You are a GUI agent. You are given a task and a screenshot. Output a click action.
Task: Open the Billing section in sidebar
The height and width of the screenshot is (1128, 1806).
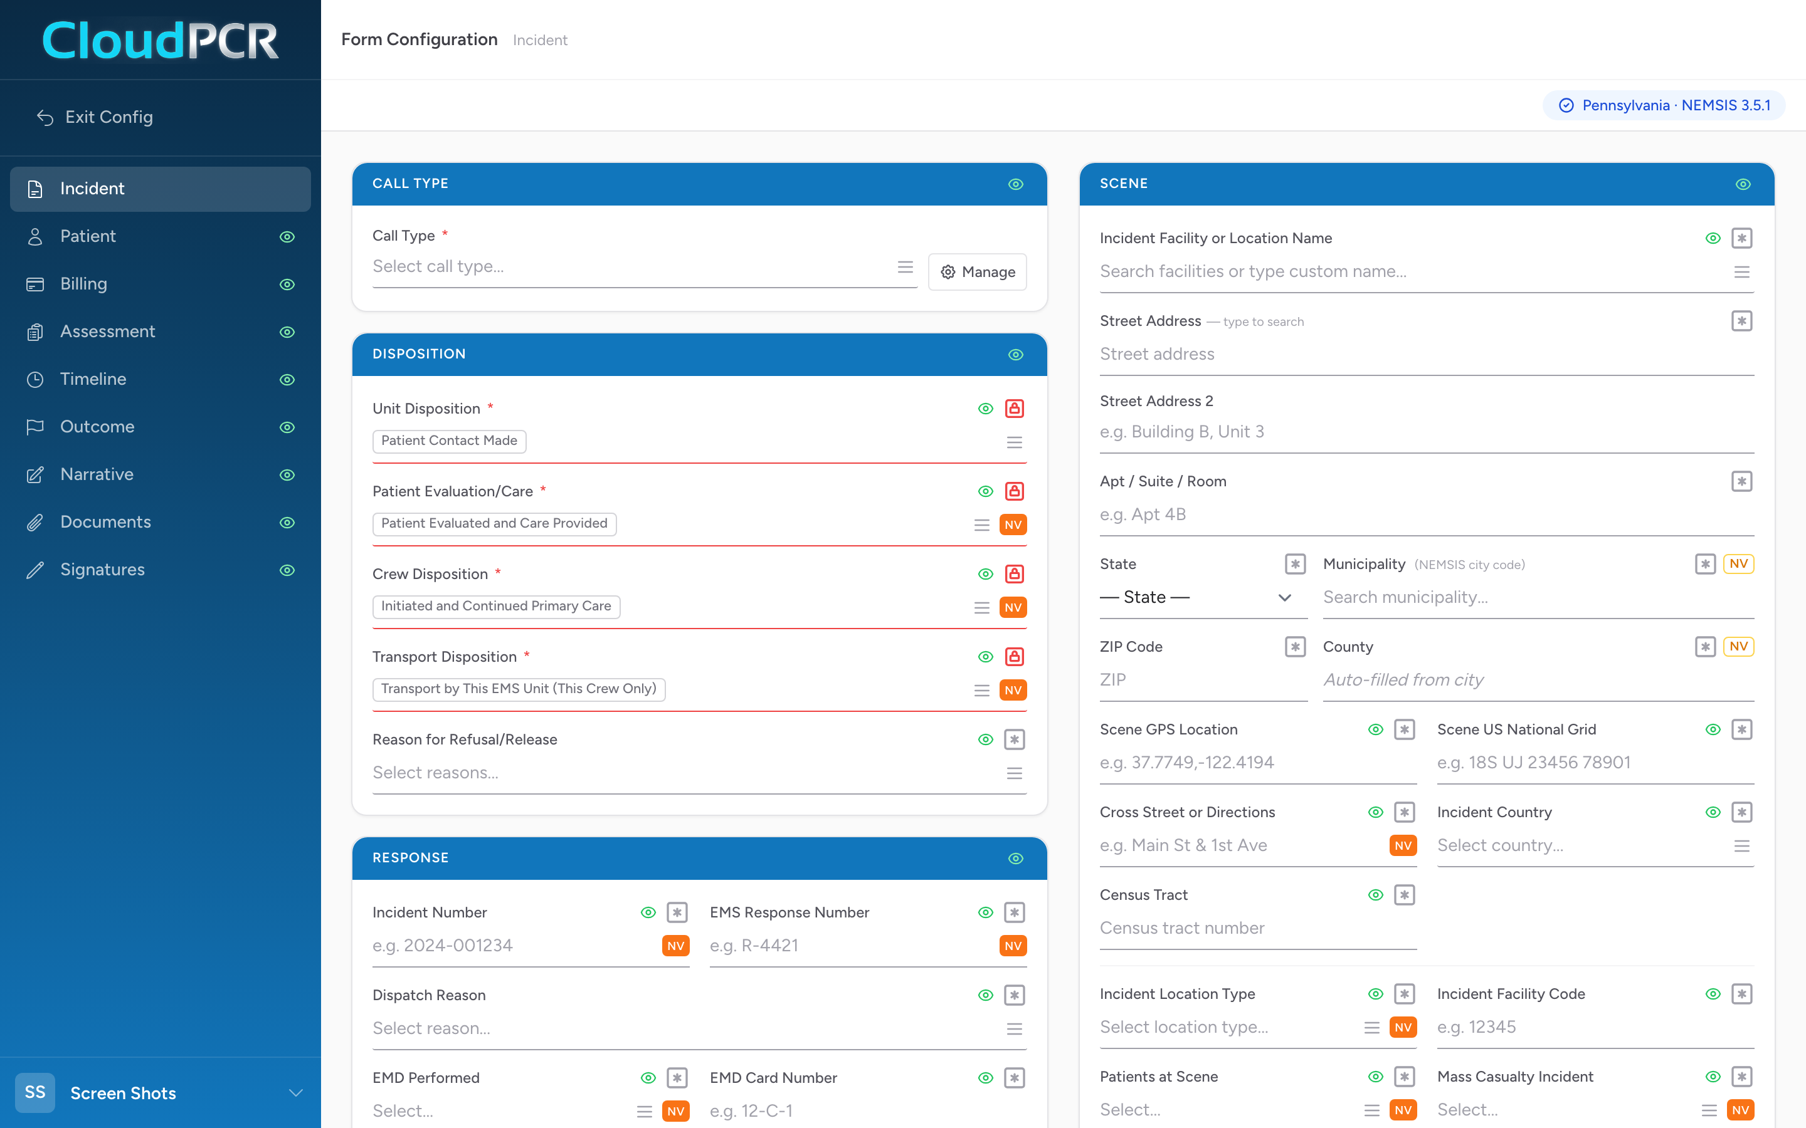161,285
